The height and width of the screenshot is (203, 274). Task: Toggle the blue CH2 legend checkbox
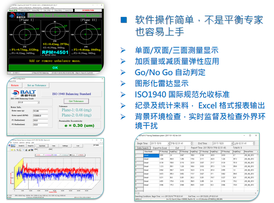point(52,155)
